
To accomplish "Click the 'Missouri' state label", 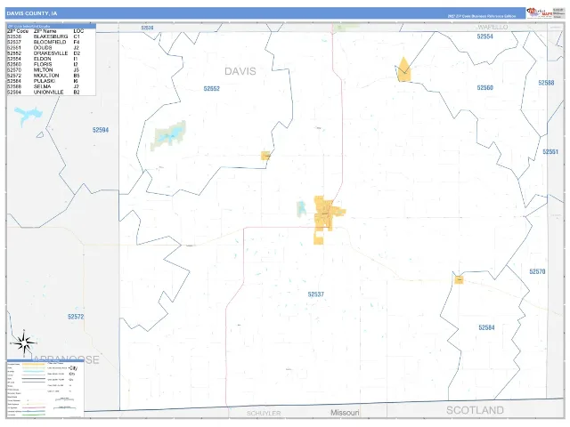I will click(345, 413).
